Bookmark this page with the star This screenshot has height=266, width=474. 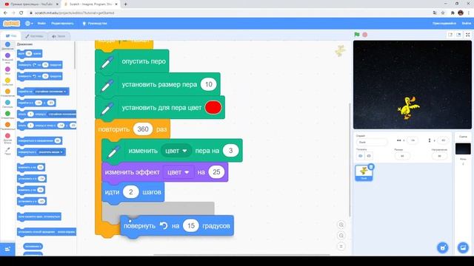[x=443, y=13]
